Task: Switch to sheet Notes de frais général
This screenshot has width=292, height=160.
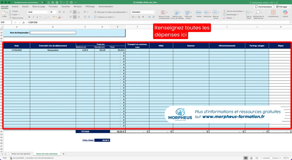Action: coord(21,154)
